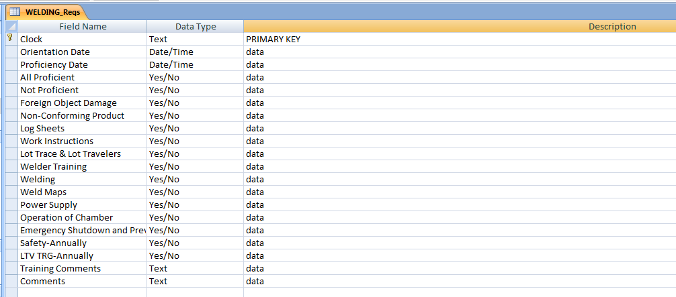Select the LTV TRG-Annually field name
Viewport: 676px width, 297px height.
[83, 255]
